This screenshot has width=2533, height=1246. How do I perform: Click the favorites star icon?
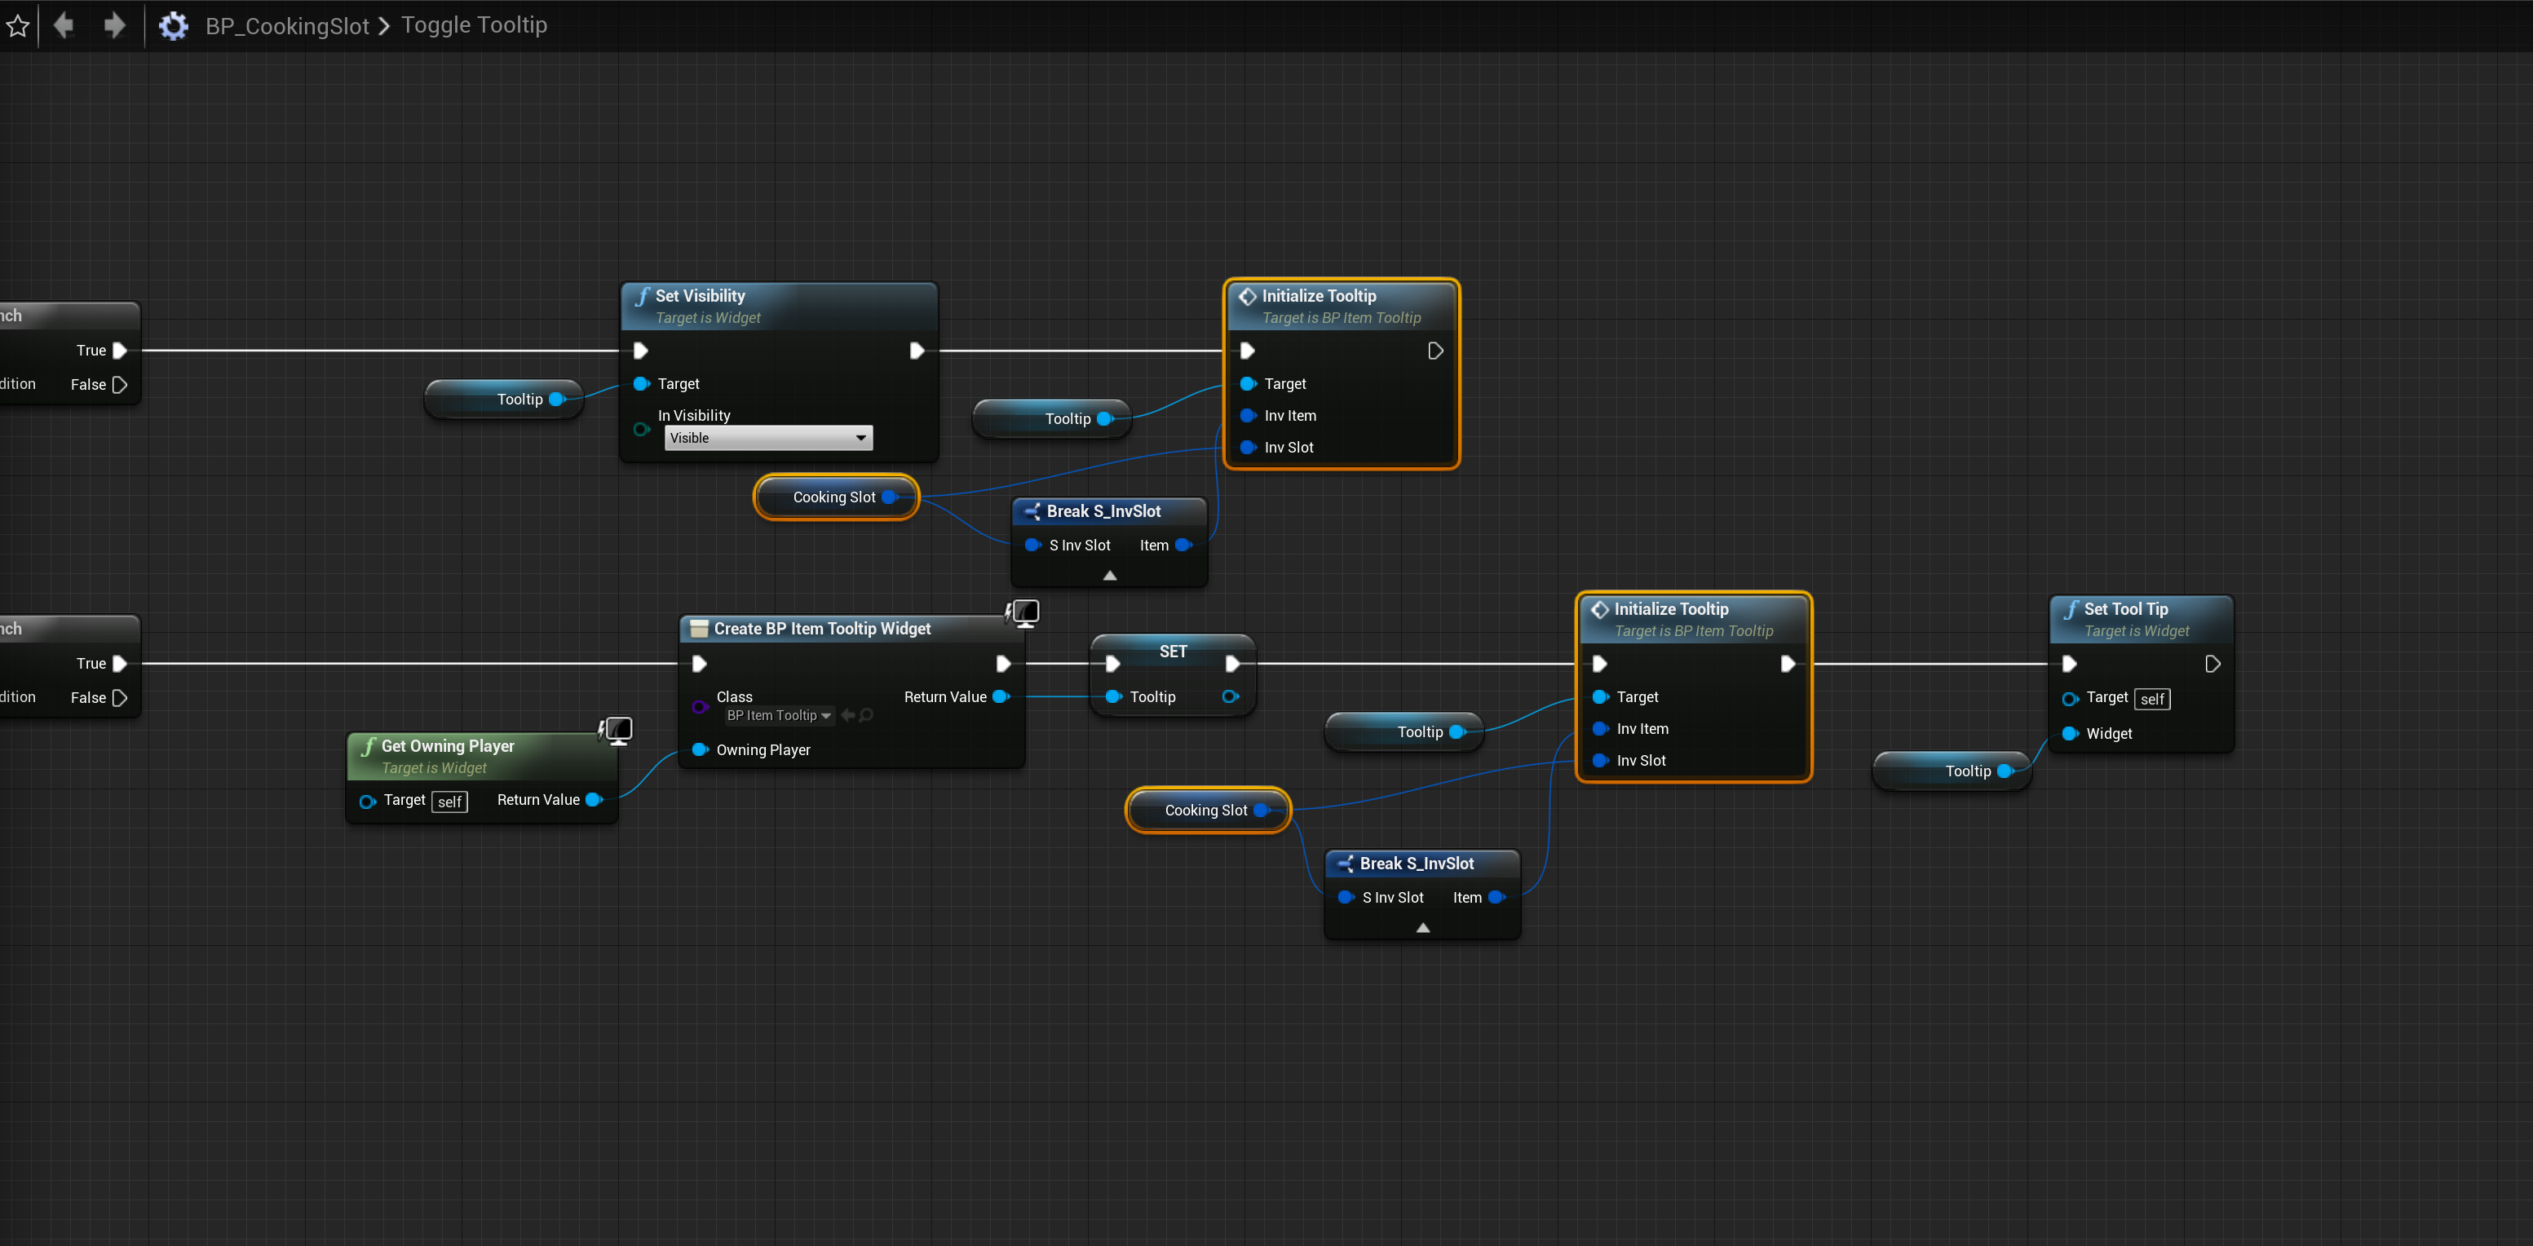click(18, 25)
